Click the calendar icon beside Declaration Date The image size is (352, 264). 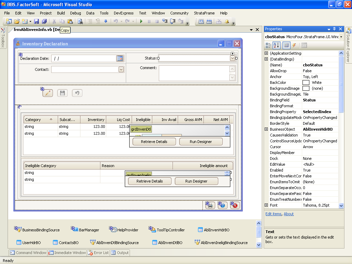point(120,58)
